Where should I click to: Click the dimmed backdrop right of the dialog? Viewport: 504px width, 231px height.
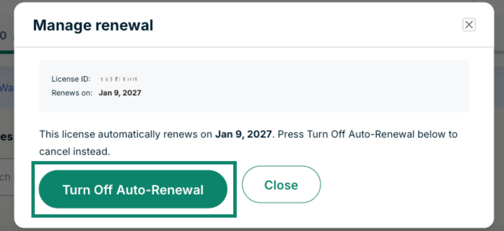[499, 138]
